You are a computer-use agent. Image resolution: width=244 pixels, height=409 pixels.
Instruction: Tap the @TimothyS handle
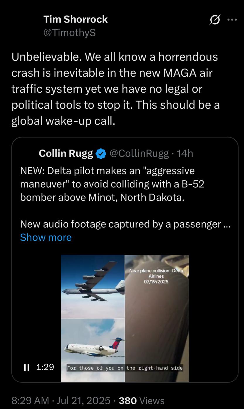pyautogui.click(x=69, y=33)
